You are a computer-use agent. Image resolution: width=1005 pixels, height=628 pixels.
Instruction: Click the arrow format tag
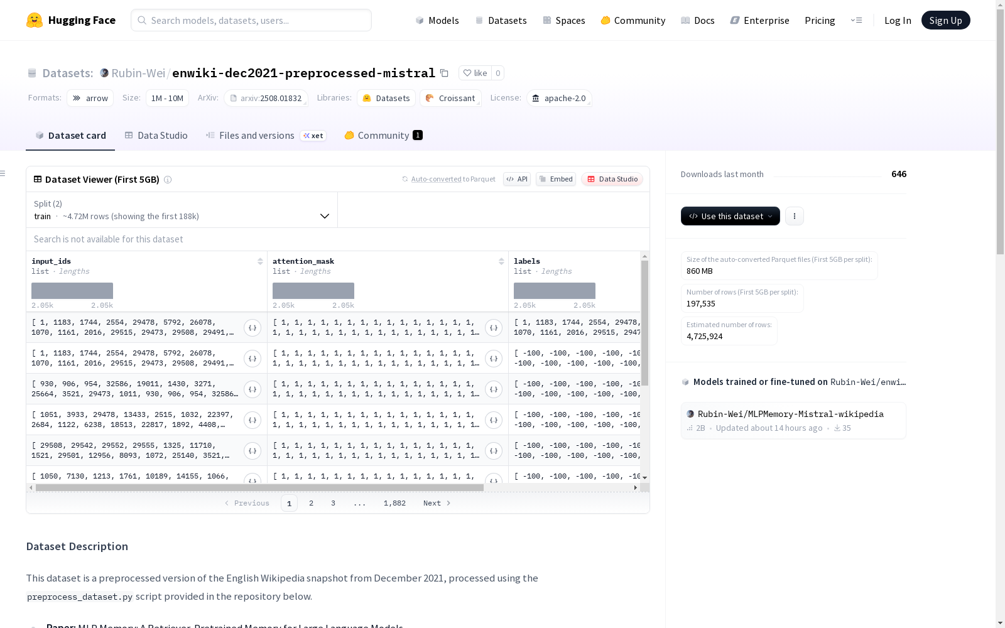90,98
